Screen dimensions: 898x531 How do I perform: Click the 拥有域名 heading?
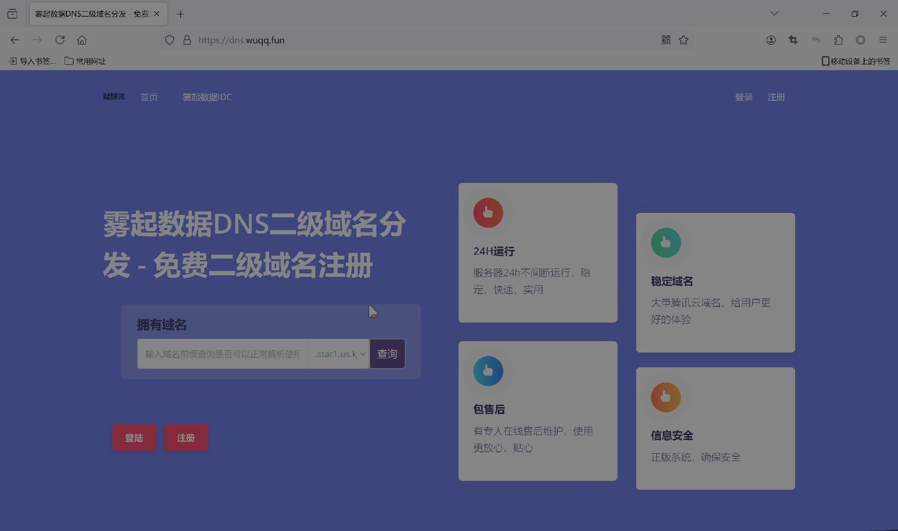point(161,324)
